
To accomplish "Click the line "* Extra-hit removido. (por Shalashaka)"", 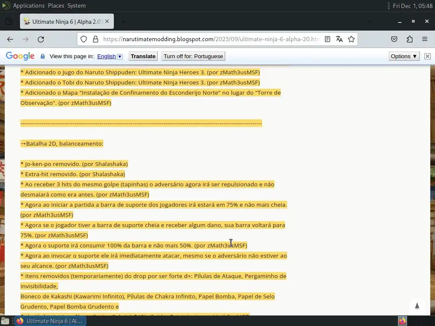I will coord(73,174).
